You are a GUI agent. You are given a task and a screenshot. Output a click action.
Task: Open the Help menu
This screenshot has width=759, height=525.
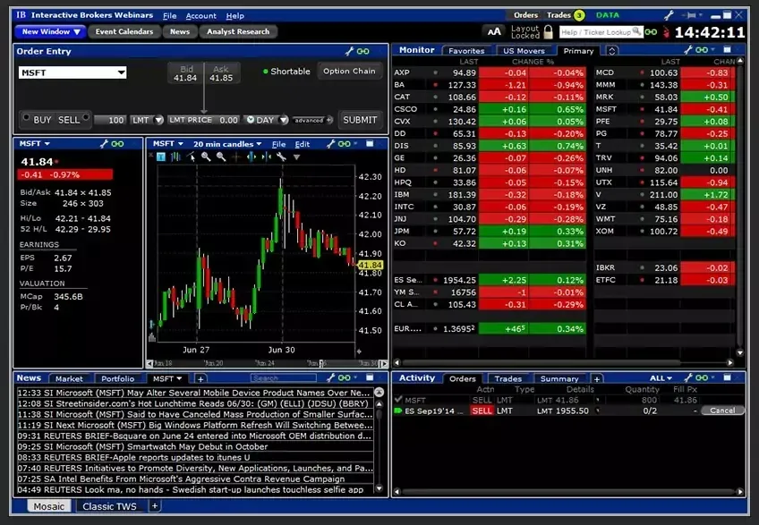click(x=235, y=16)
